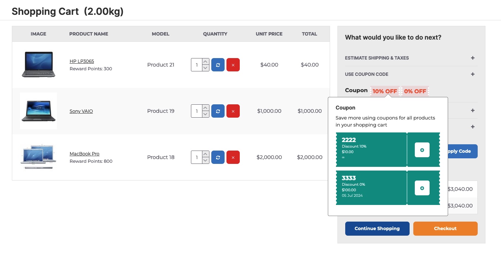This screenshot has width=501, height=256.
Task: Open MacBook Pro product link
Action: pos(84,154)
